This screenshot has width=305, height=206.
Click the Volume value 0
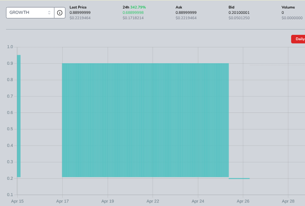[x=283, y=13]
